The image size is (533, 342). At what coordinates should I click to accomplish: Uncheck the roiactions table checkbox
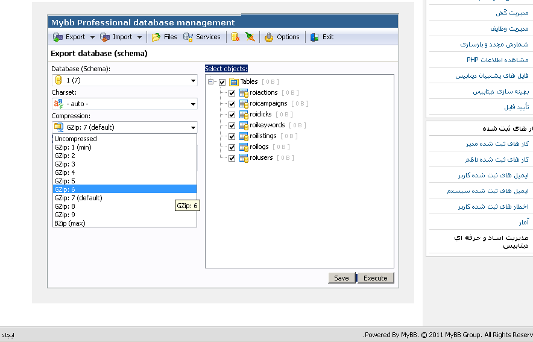pos(232,93)
